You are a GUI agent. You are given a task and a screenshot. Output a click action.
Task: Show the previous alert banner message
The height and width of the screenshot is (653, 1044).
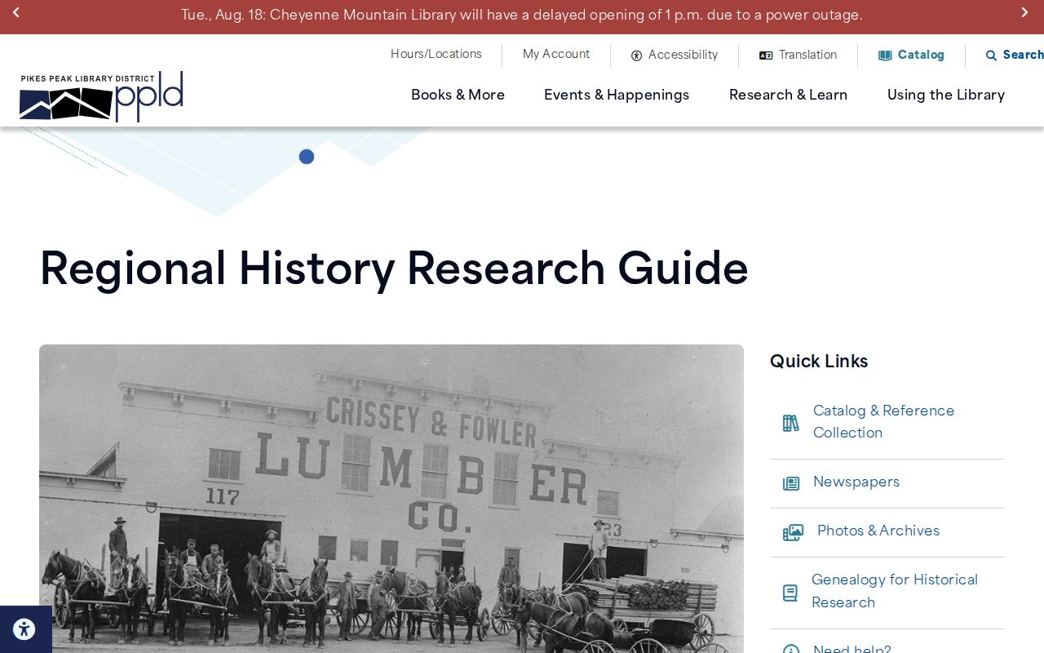point(15,13)
